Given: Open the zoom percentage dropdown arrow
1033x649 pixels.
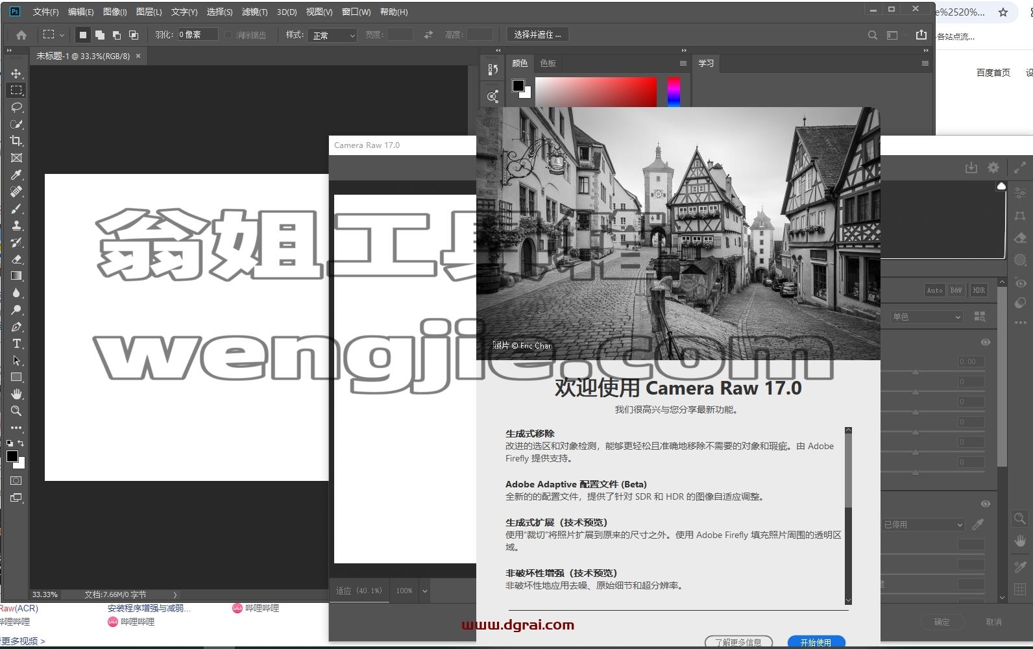Looking at the screenshot, I should coord(424,591).
